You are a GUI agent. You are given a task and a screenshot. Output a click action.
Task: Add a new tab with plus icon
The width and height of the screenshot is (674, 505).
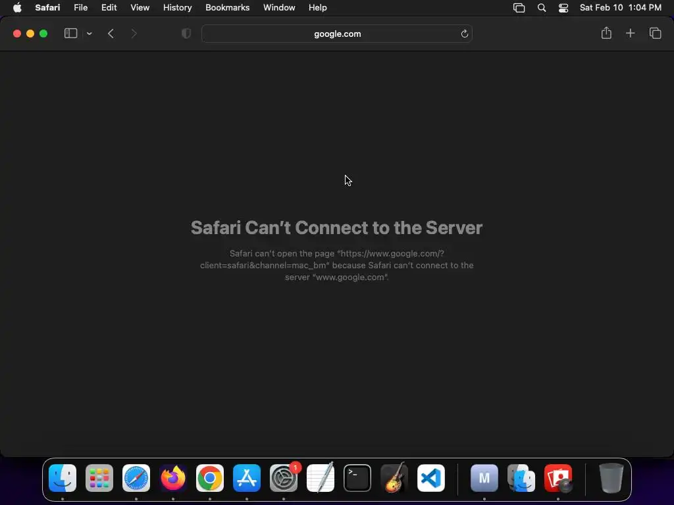pyautogui.click(x=630, y=33)
